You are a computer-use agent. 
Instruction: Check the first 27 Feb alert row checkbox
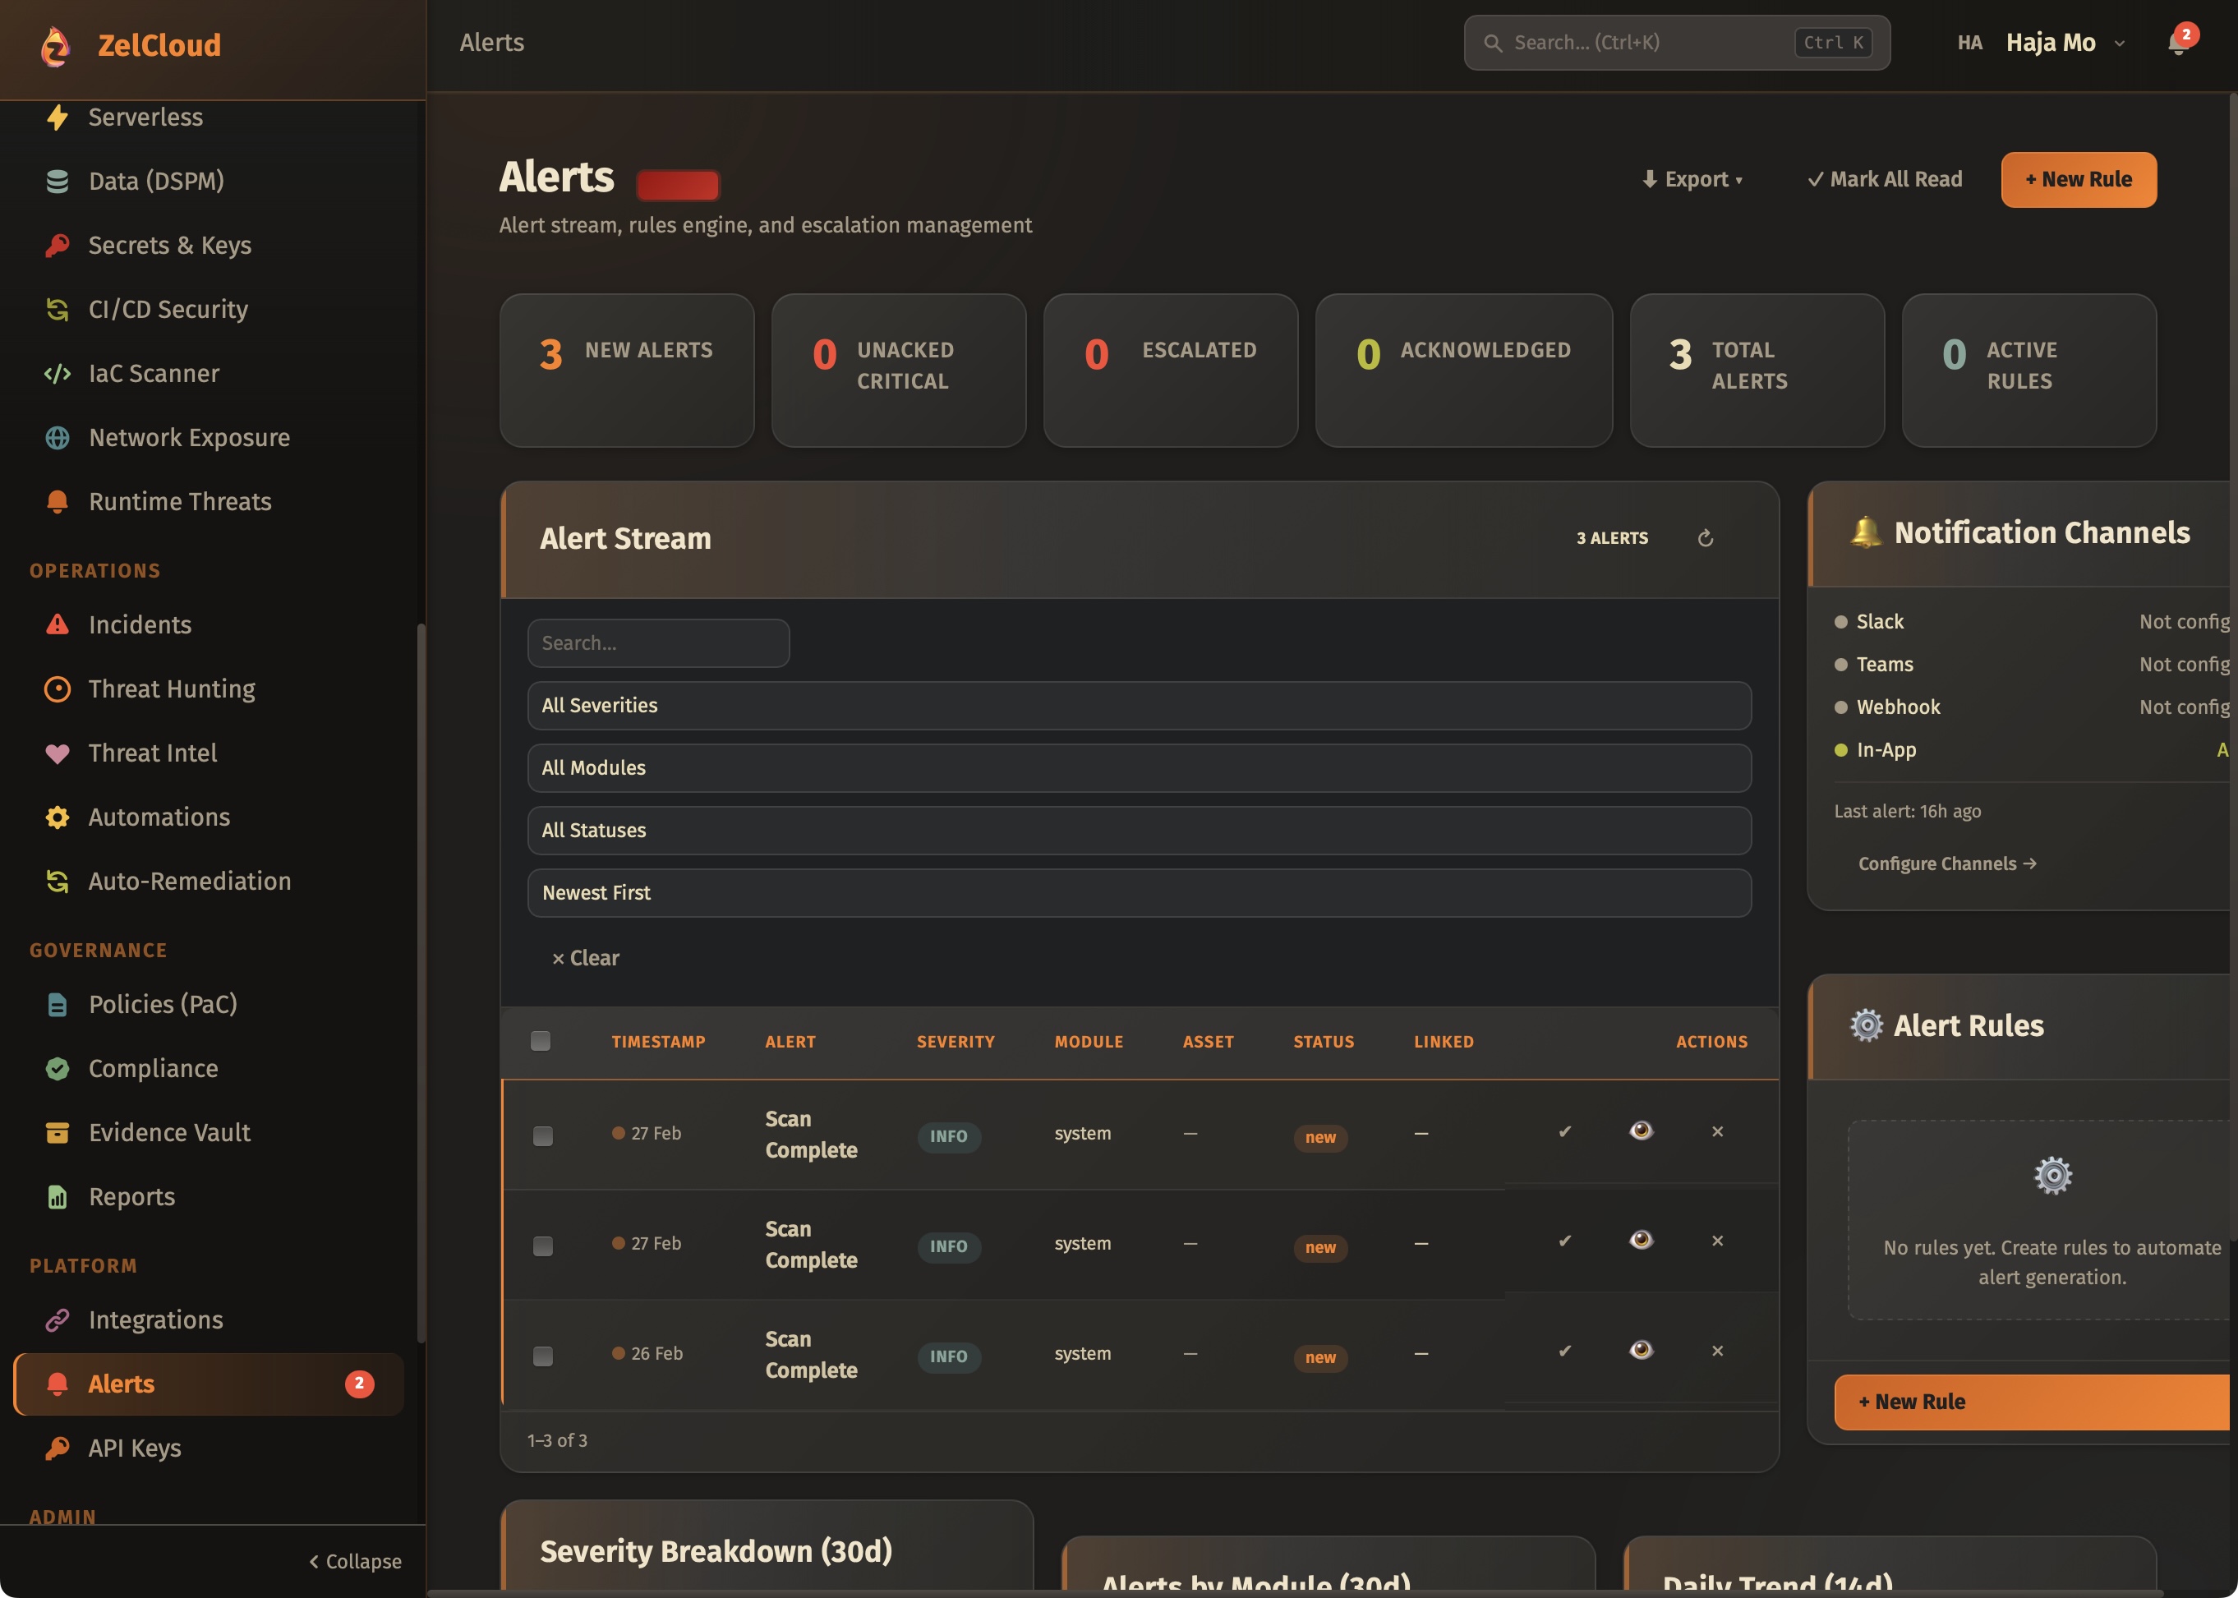click(542, 1136)
